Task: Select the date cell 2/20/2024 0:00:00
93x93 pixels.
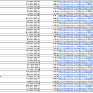Action: click(33, 30)
